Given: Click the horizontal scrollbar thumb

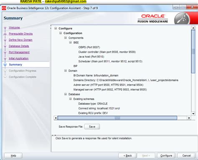Looking at the screenshot, I should tap(117, 118).
